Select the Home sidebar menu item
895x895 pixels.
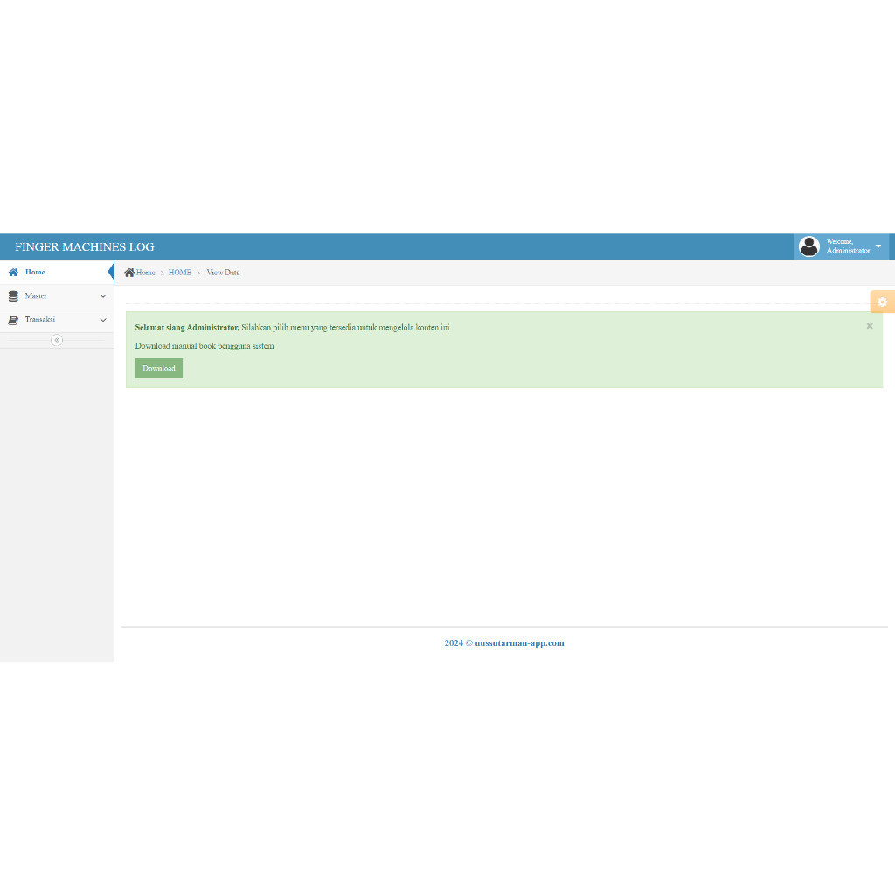(57, 273)
